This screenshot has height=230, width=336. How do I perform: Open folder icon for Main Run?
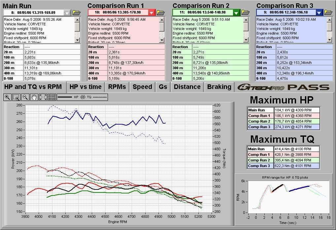tap(77, 13)
